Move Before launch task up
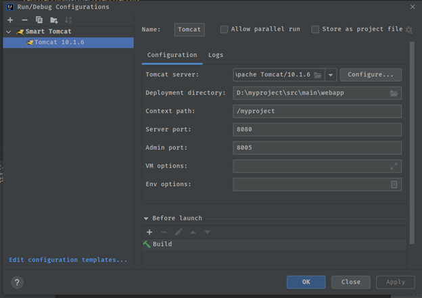The height and width of the screenshot is (298, 422). (193, 232)
